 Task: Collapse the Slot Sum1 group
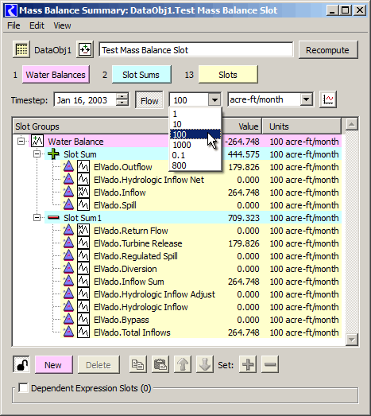pyautogui.click(x=37, y=218)
